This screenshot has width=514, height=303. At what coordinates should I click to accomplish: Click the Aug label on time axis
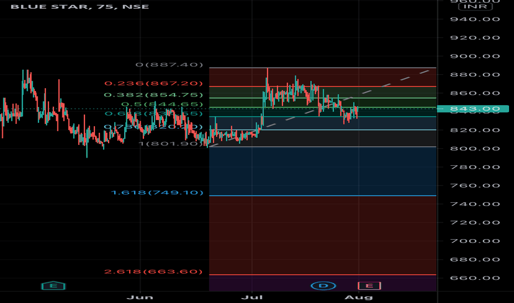[358, 297]
